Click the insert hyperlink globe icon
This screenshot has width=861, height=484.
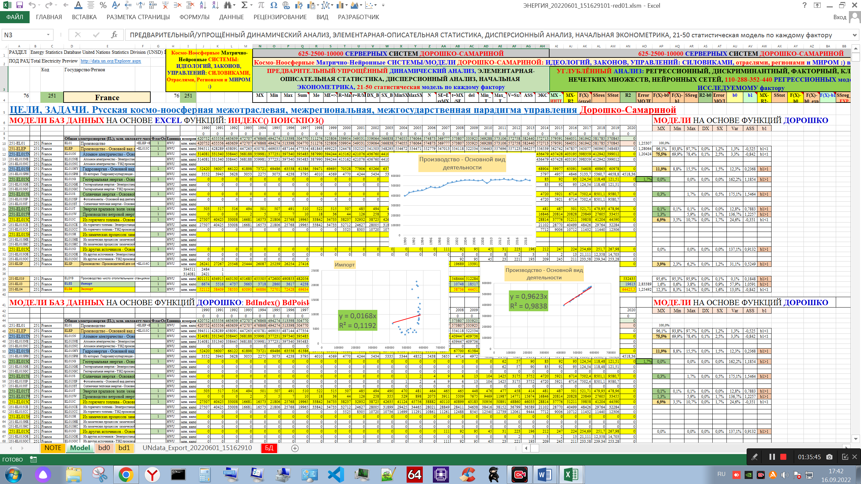click(286, 5)
